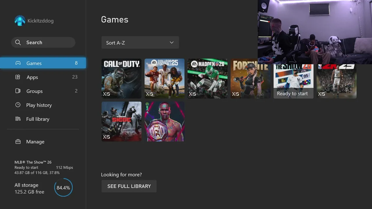Click the Groups count 2

tap(76, 91)
